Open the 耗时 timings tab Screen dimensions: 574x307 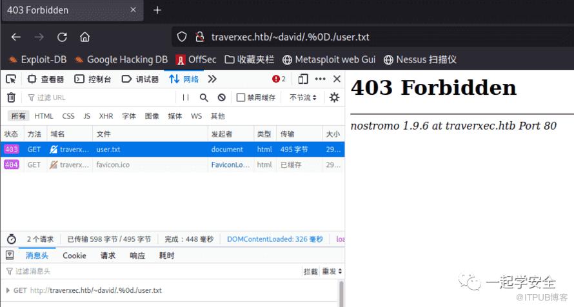click(166, 256)
